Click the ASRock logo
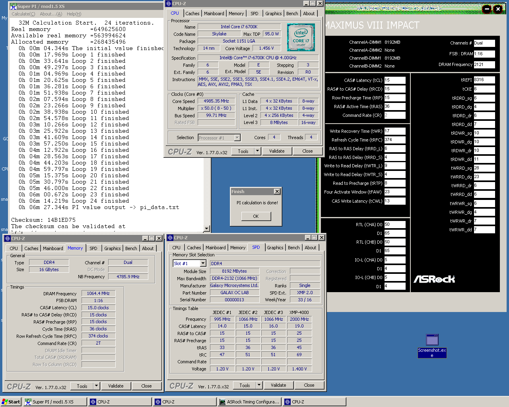Image resolution: width=509 pixels, height=407 pixels. coord(434,279)
